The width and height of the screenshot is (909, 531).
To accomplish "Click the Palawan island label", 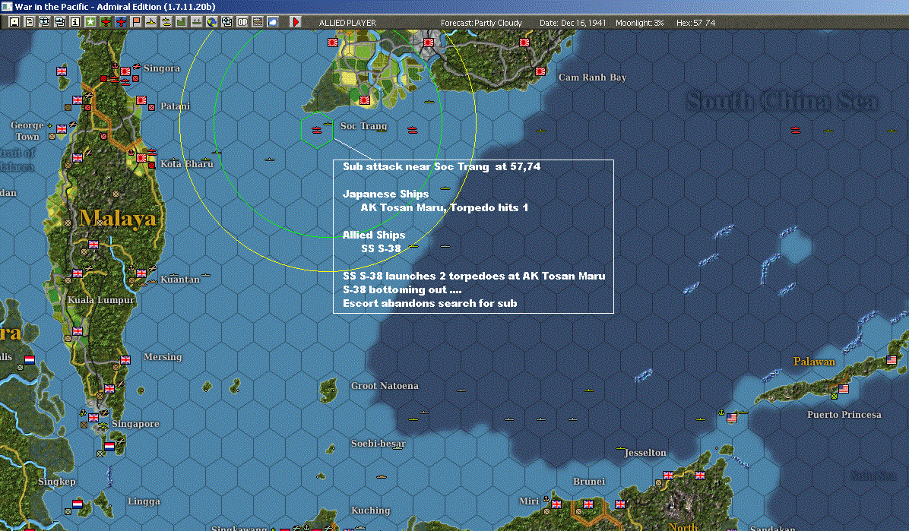I will click(814, 362).
